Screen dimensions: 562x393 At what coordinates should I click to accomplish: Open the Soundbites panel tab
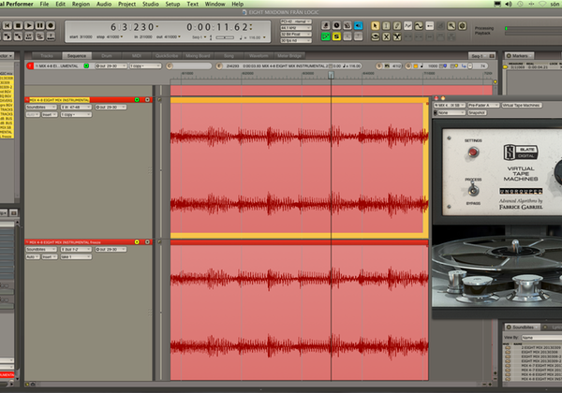tap(523, 327)
